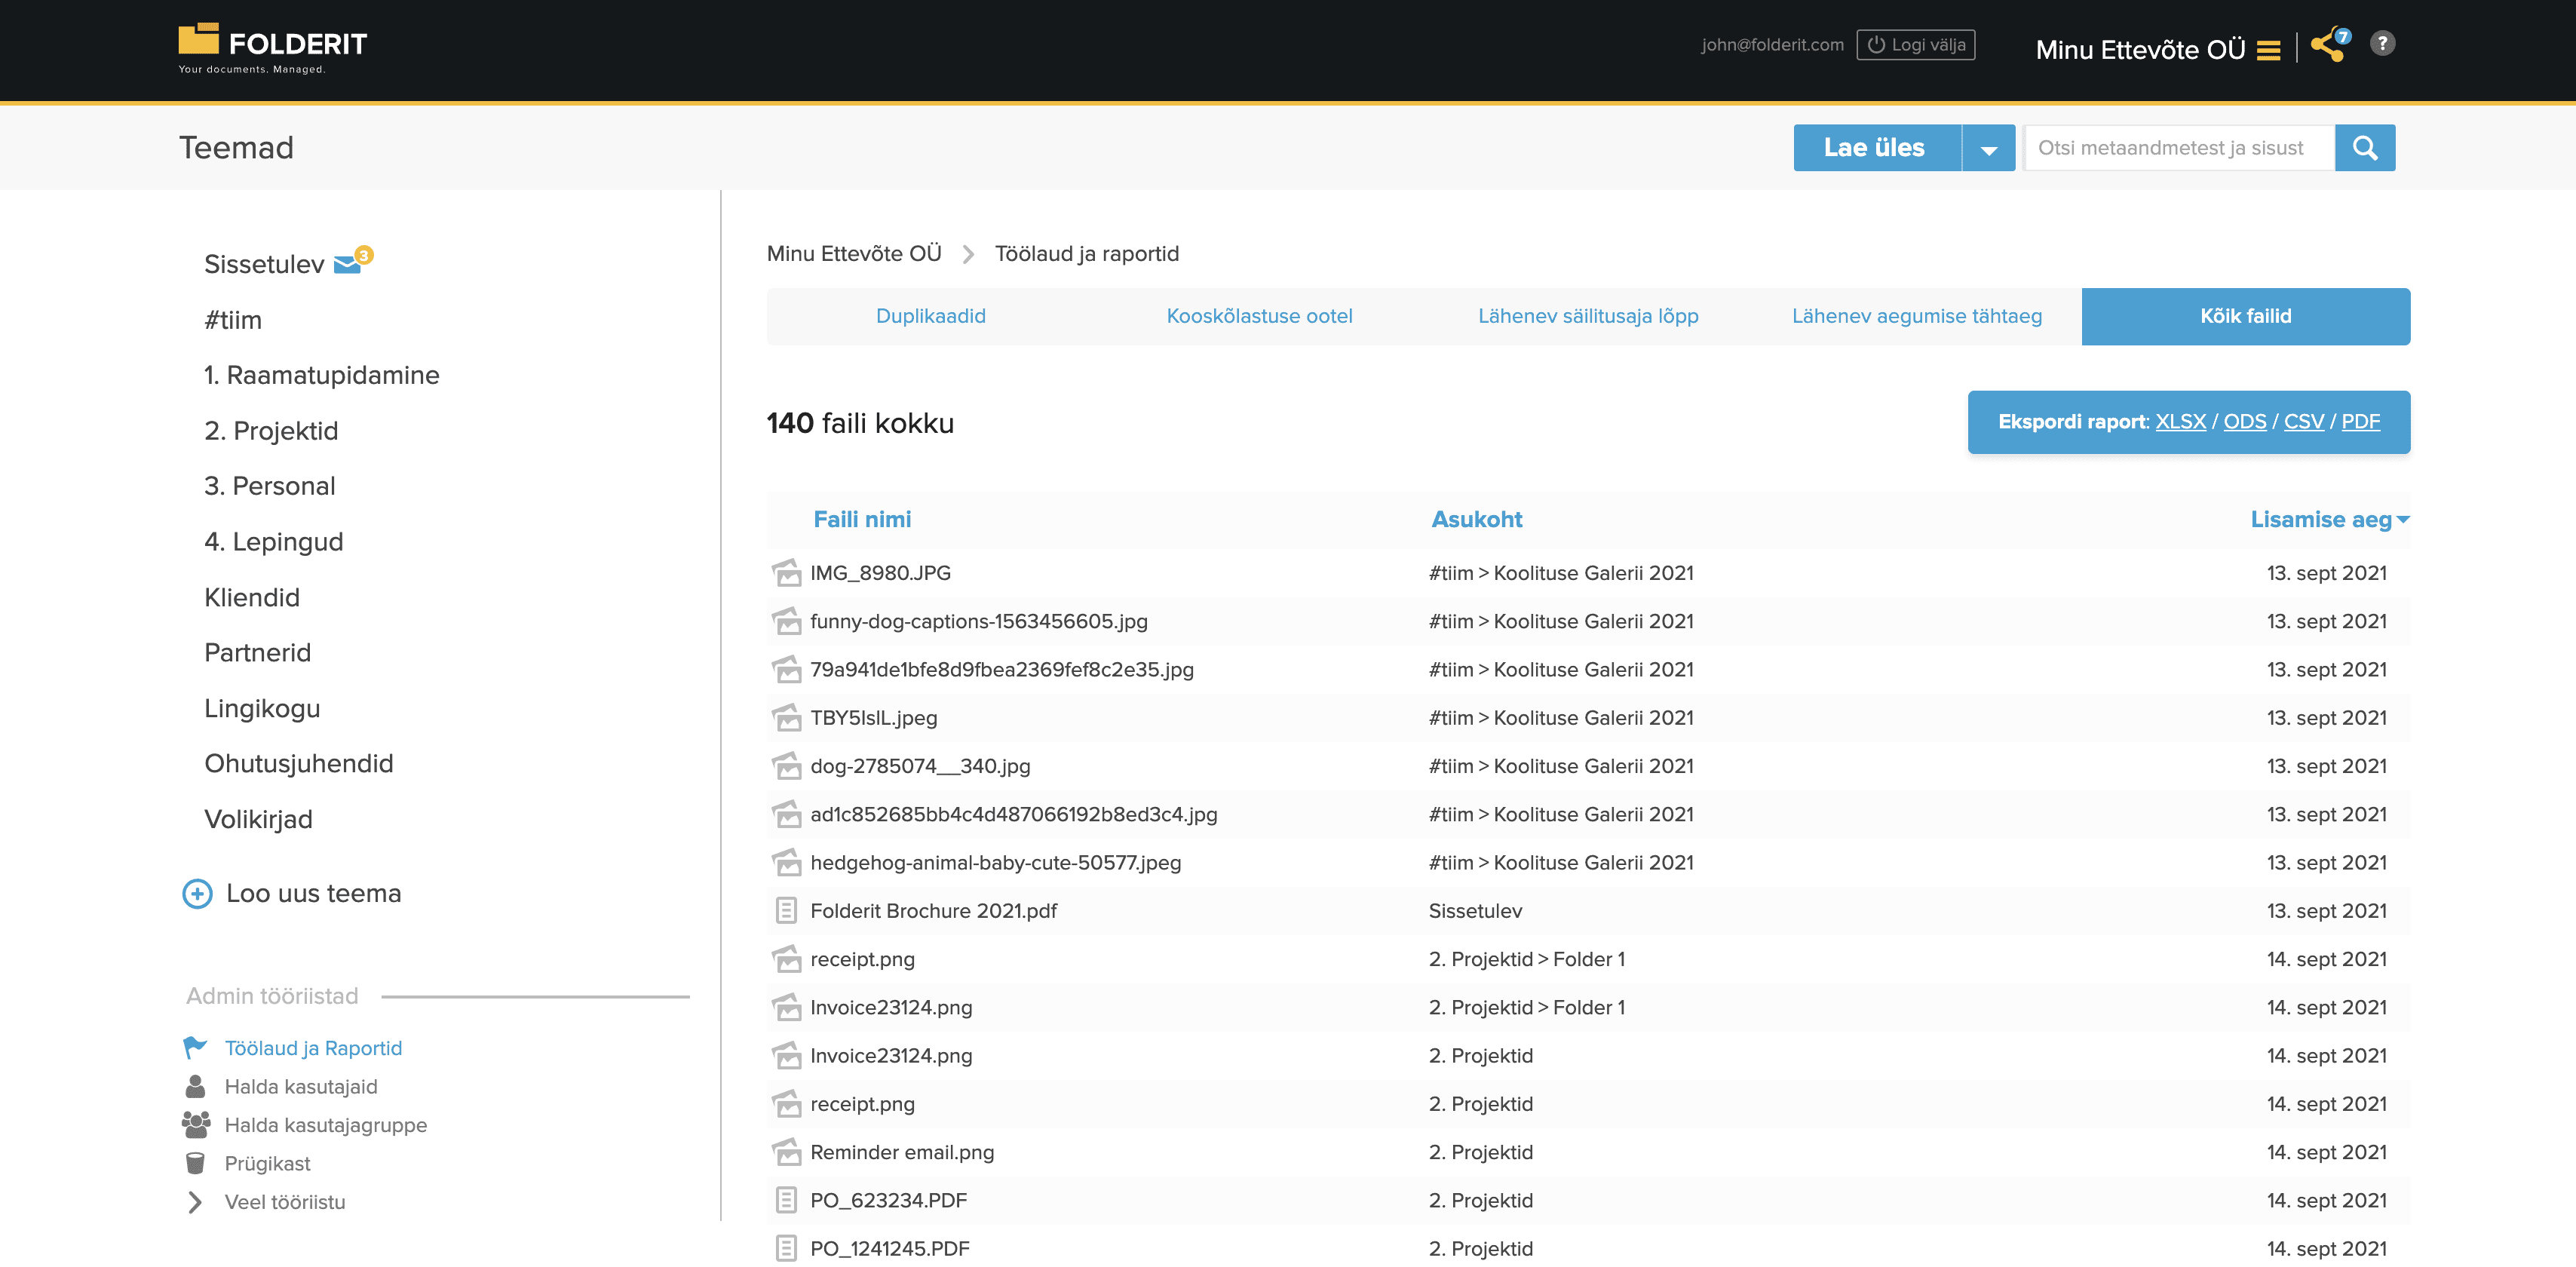Open the Ohutusjuhendid theme
Viewport: 2576px width, 1267px height.
tap(299, 763)
